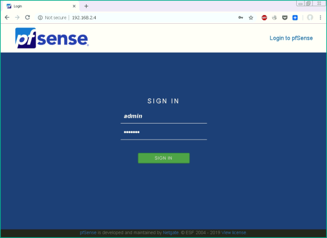Open the Netgate footer link
327x238 pixels.
click(x=170, y=233)
